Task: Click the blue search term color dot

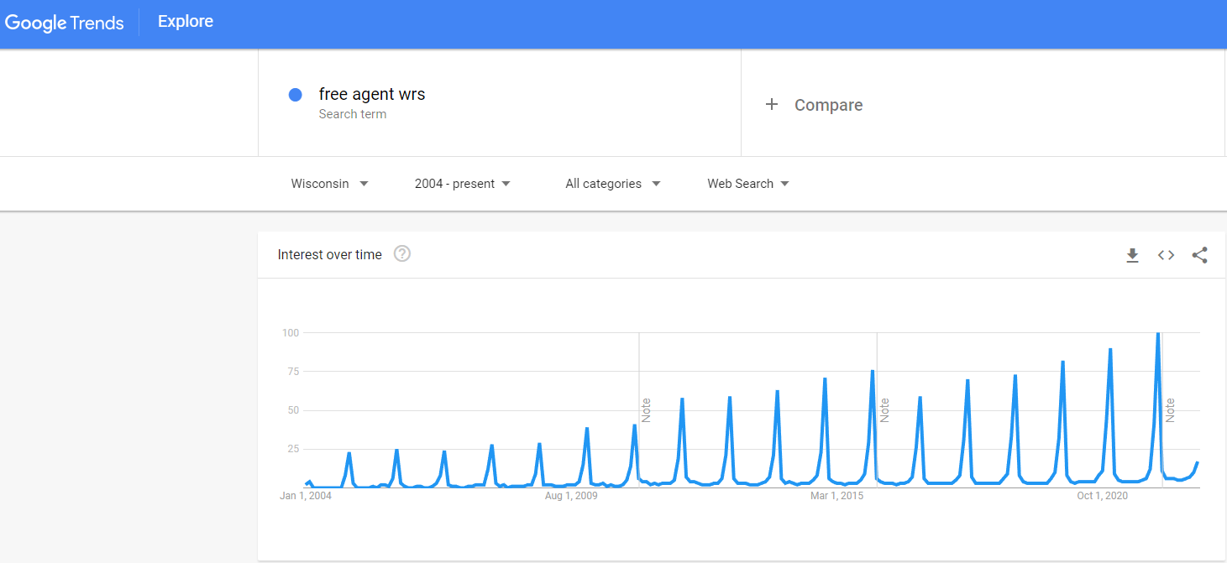Action: 296,95
